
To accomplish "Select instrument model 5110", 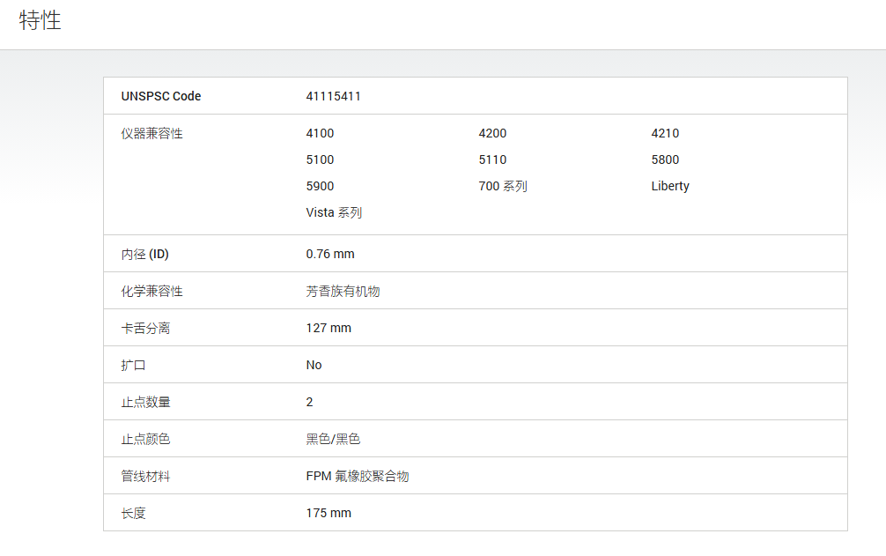I will [x=492, y=159].
